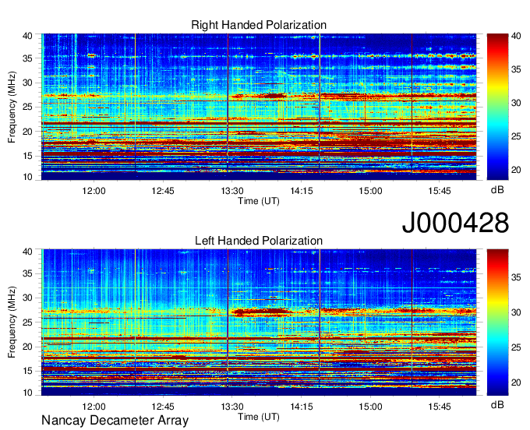
Task: Click the 25 MHz frequency tick of Left Handed plot
Action: pyautogui.click(x=27, y=322)
